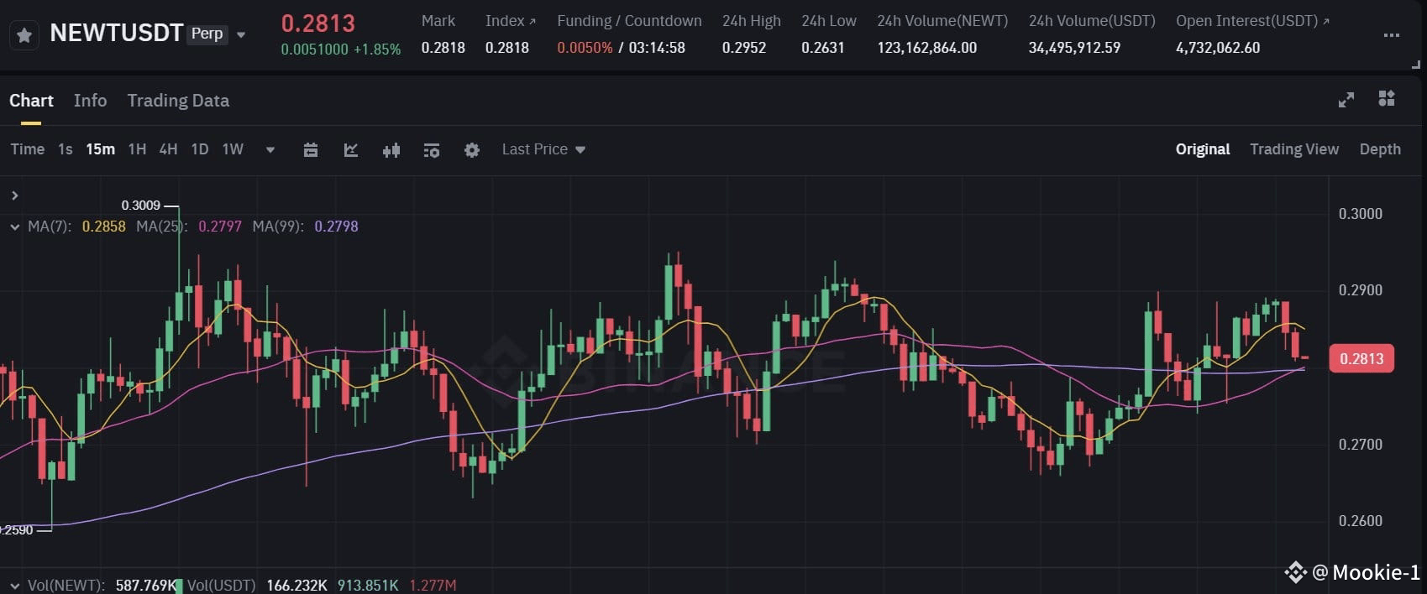Open the technical indicators icon
The width and height of the screenshot is (1427, 594).
point(351,150)
